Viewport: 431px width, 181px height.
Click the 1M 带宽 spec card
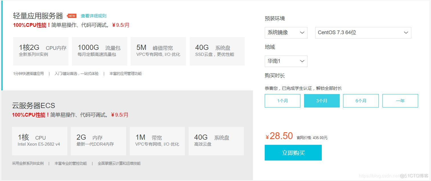(x=157, y=141)
